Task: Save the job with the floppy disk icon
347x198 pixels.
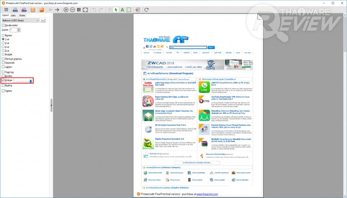Action: 33,10
